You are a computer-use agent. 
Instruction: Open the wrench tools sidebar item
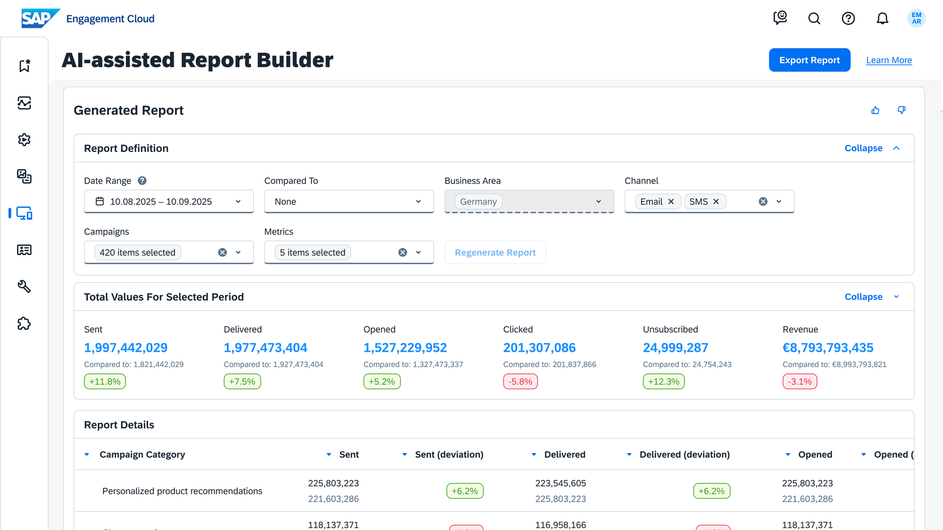pyautogui.click(x=24, y=287)
